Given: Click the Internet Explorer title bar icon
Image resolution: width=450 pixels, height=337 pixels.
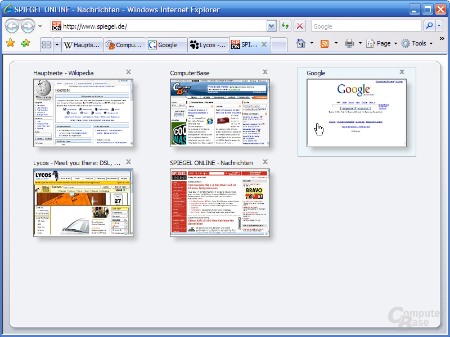Looking at the screenshot, I should tap(8, 9).
